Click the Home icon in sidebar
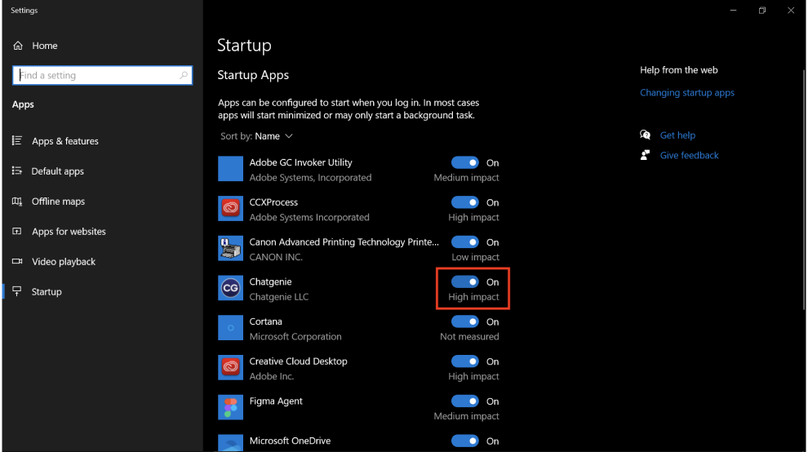 [x=18, y=46]
